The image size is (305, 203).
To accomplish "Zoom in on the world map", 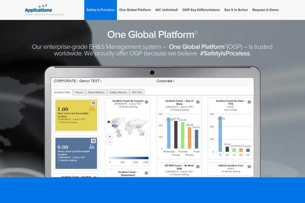I will (110, 137).
